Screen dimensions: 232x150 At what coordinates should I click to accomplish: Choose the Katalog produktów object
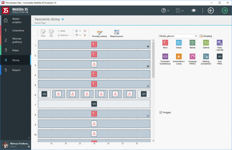206,57
